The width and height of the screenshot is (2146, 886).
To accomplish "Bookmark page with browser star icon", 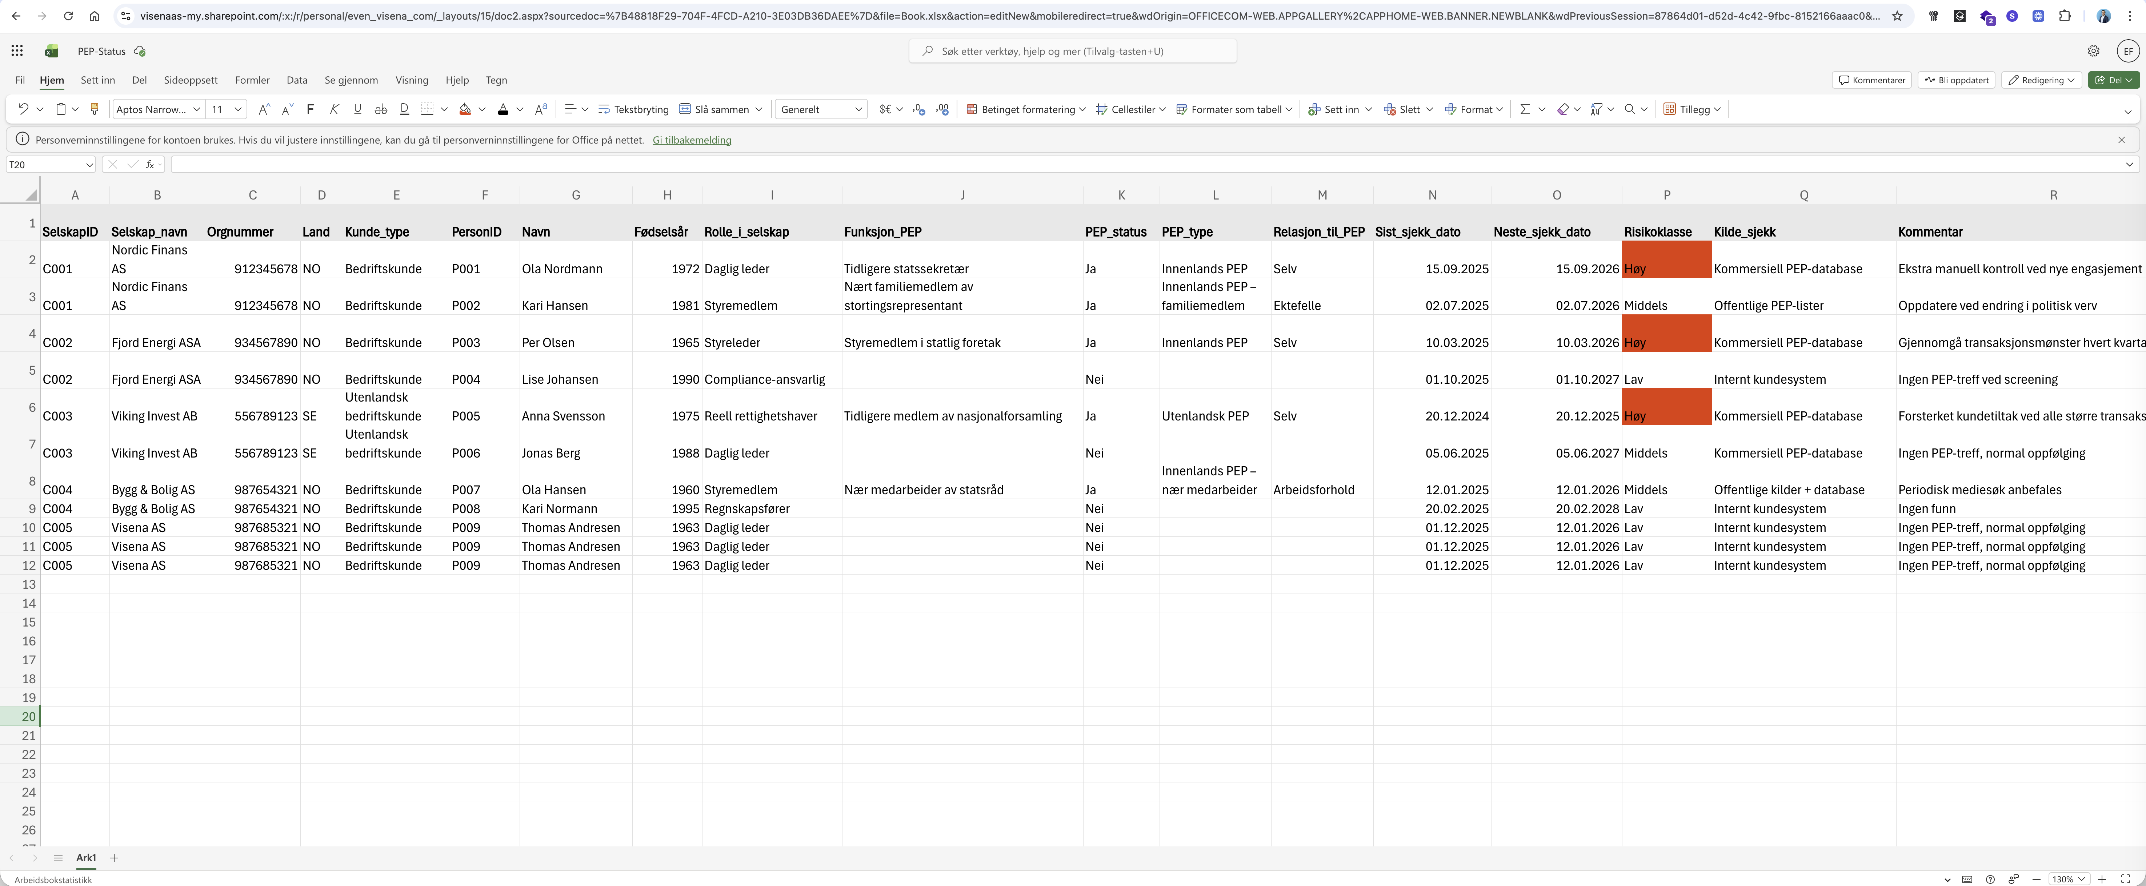I will tap(1897, 16).
